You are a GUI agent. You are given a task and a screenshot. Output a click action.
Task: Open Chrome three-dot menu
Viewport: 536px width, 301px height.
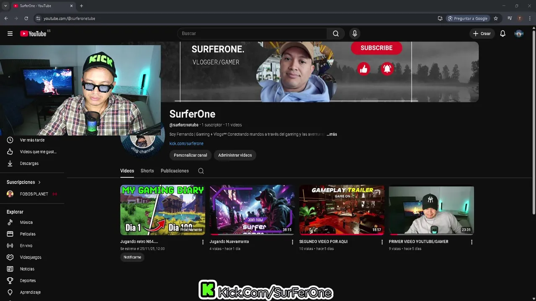pos(530,18)
